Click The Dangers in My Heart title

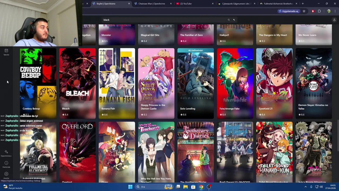pyautogui.click(x=273, y=35)
